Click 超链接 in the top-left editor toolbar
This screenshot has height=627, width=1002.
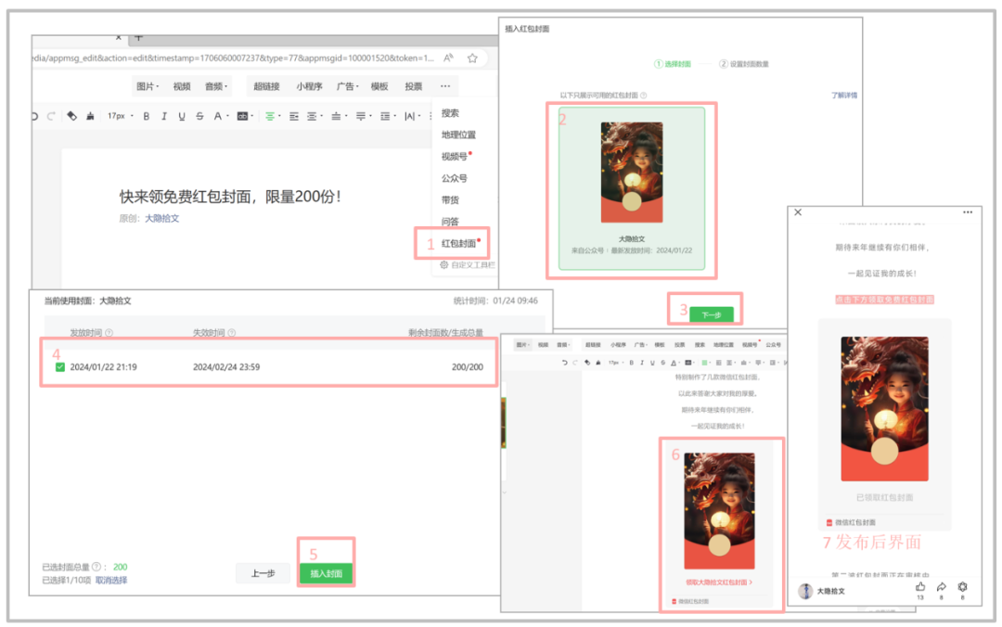tap(266, 86)
